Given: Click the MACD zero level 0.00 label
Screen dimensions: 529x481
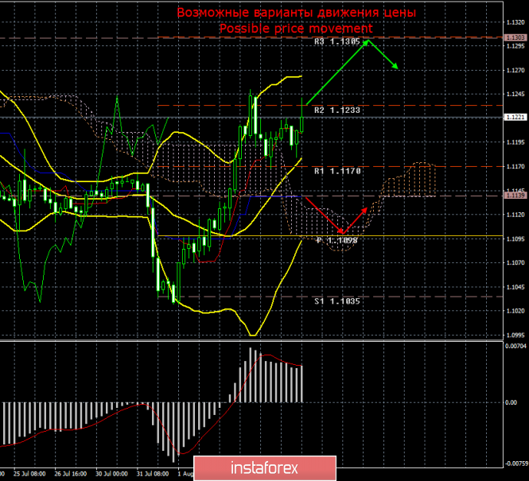Looking at the screenshot, I should click(511, 402).
